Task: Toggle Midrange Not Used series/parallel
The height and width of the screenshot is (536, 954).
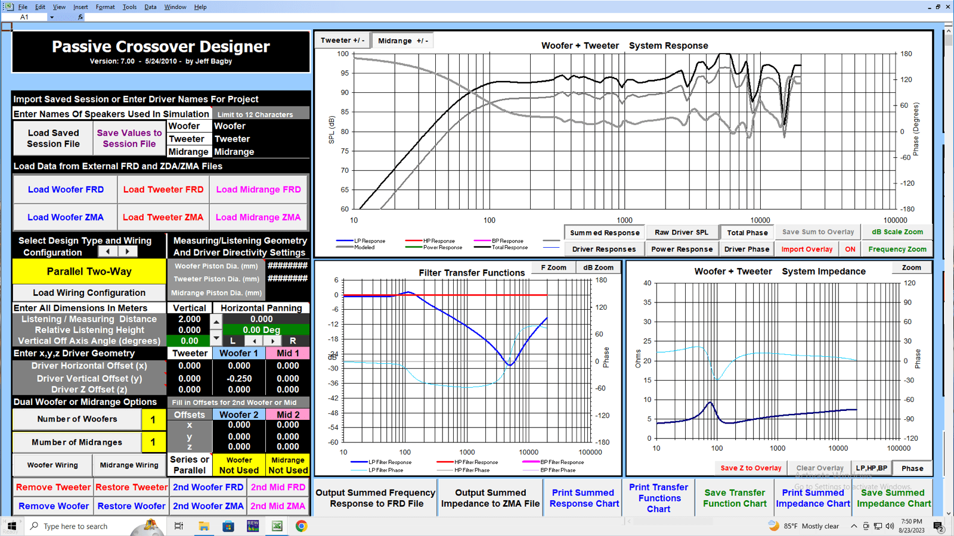Action: tap(287, 465)
